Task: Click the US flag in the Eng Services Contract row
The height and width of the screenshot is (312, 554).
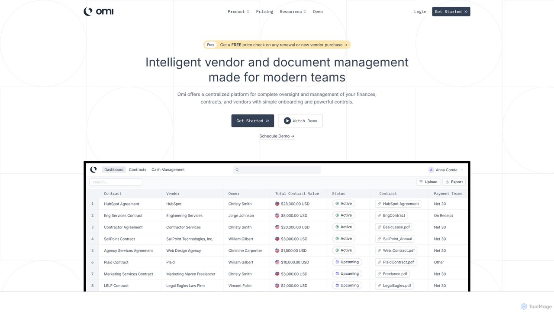Action: (277, 215)
